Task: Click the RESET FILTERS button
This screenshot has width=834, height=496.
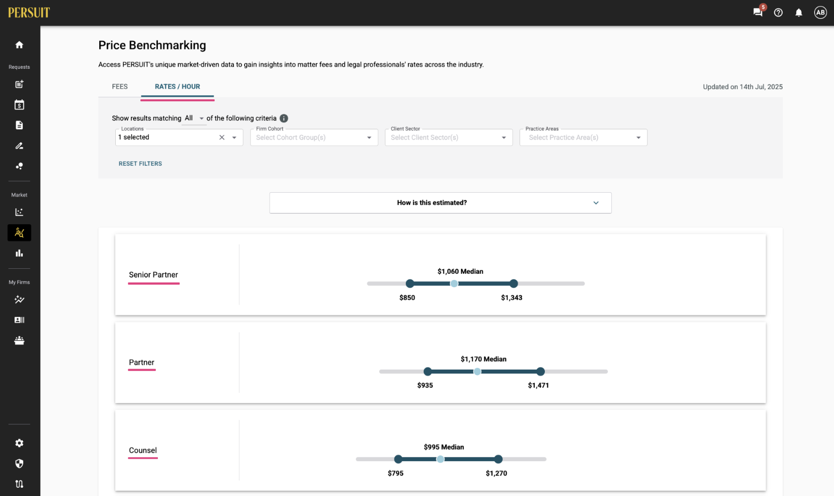Action: 140,164
